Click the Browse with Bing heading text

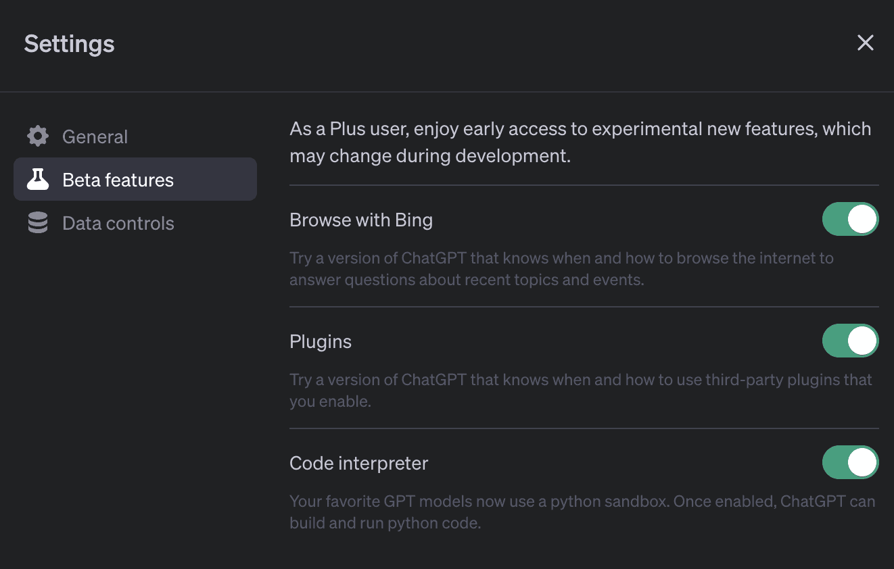tap(361, 220)
